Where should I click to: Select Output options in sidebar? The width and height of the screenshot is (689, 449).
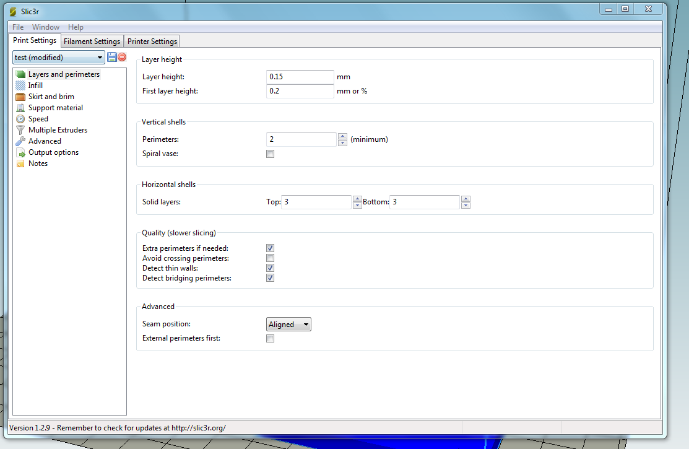click(54, 152)
